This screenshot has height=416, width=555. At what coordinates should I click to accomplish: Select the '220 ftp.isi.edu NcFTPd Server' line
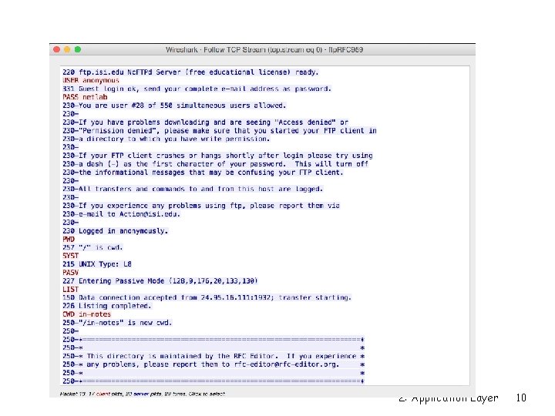190,72
